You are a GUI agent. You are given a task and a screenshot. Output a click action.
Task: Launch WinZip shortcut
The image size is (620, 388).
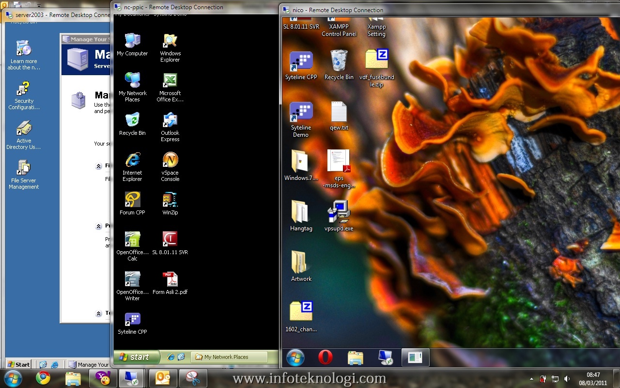tap(170, 203)
